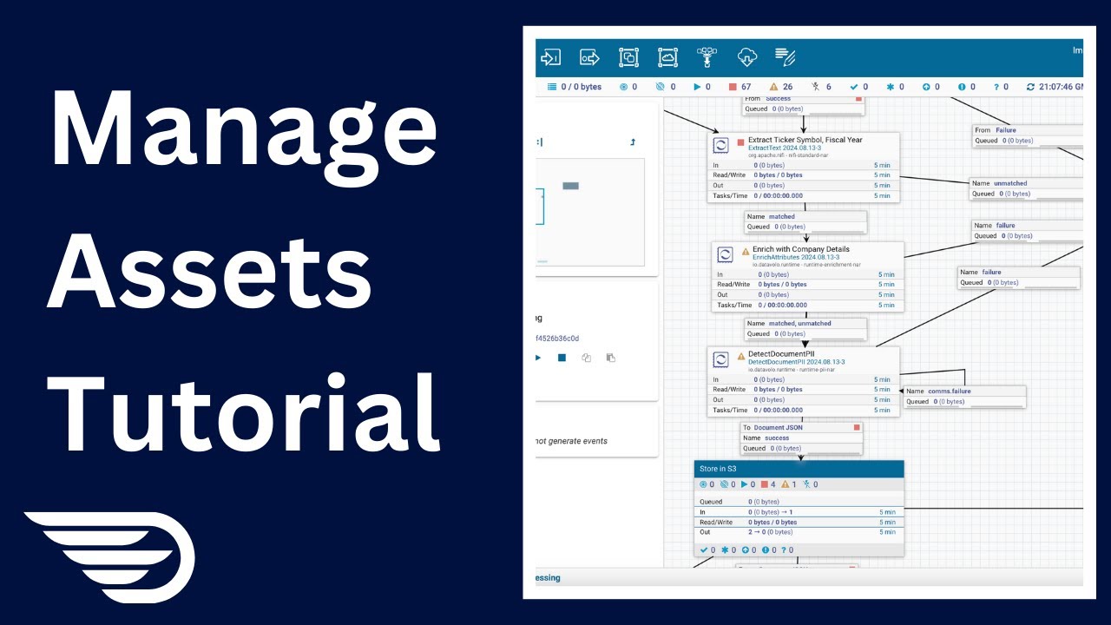Click the Extract Ticker Symbol processor icon
1111x625 pixels.
point(721,145)
